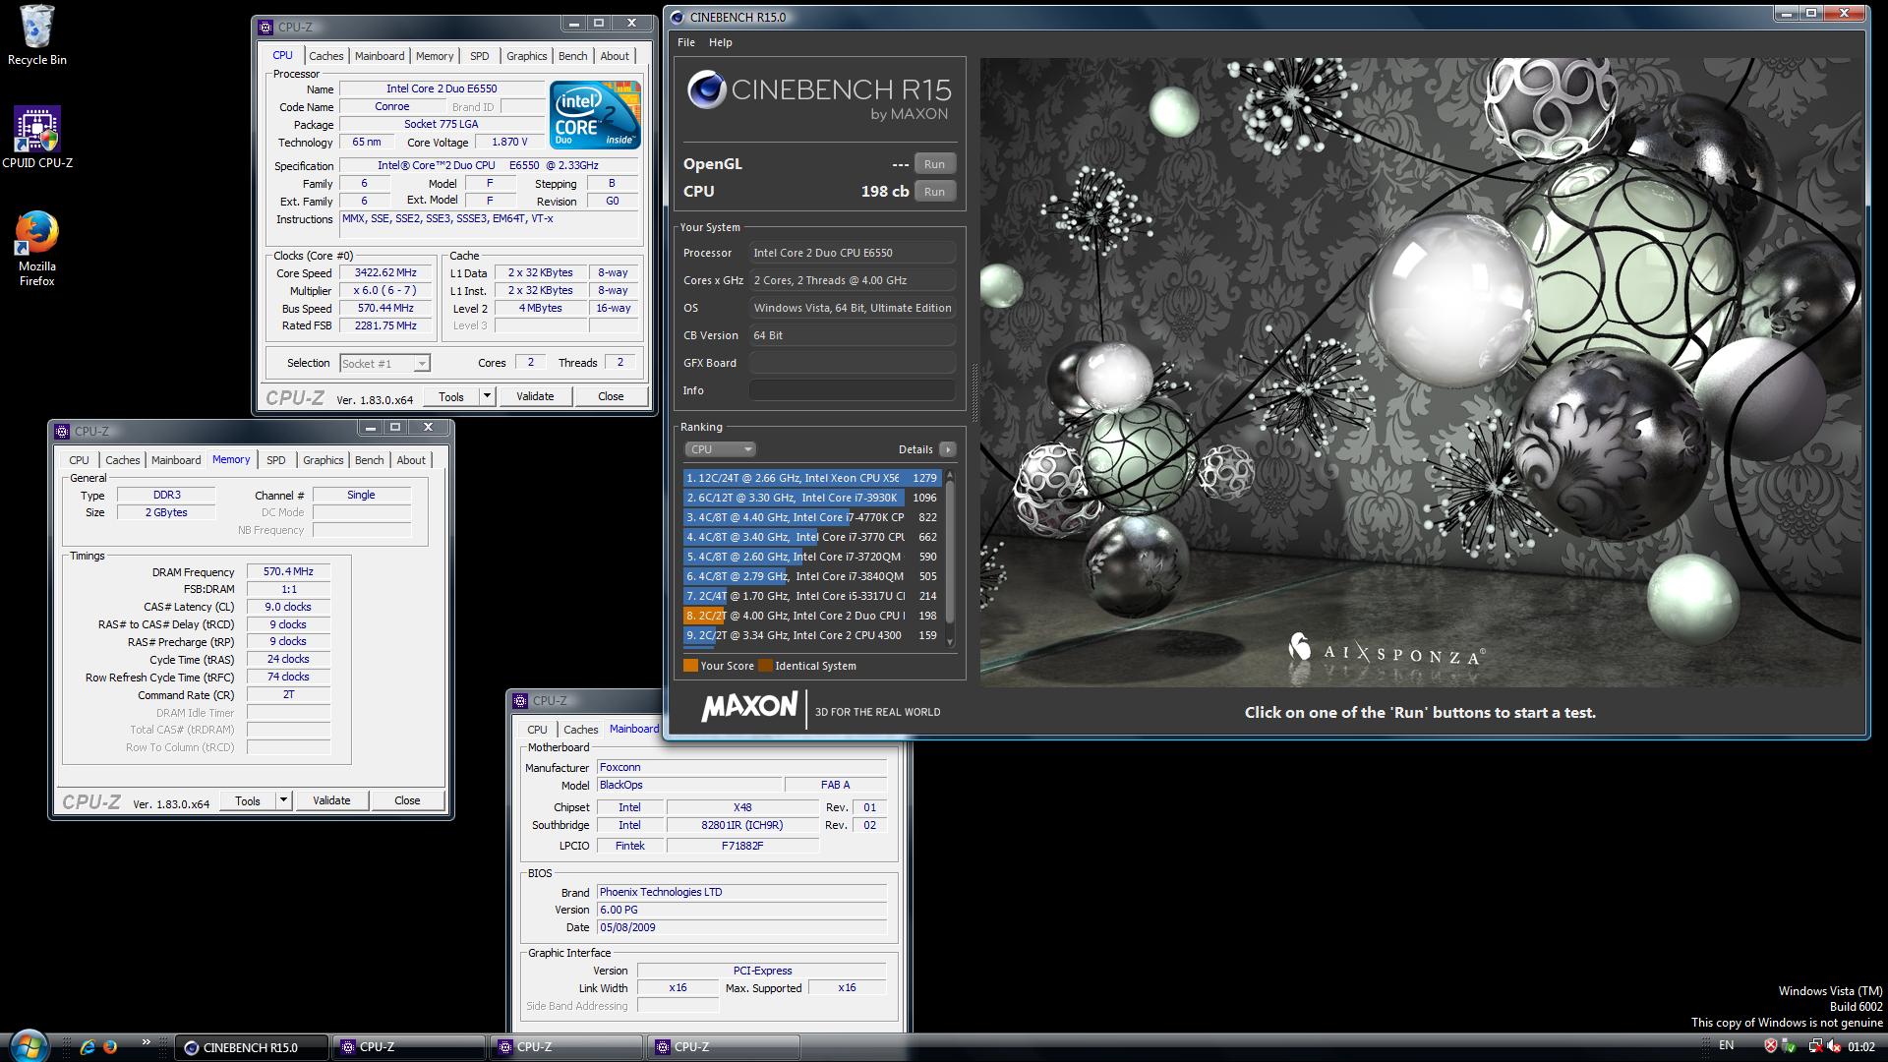Select Graphics tab in CPU-Z Memory window

324,460
